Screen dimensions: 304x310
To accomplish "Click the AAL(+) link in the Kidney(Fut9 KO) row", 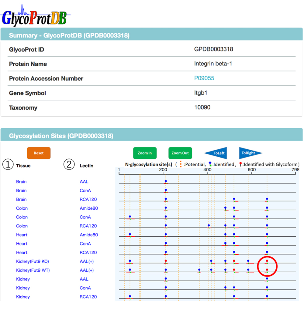I will [x=87, y=262].
